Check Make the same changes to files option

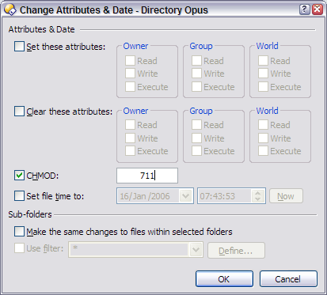[19, 232]
